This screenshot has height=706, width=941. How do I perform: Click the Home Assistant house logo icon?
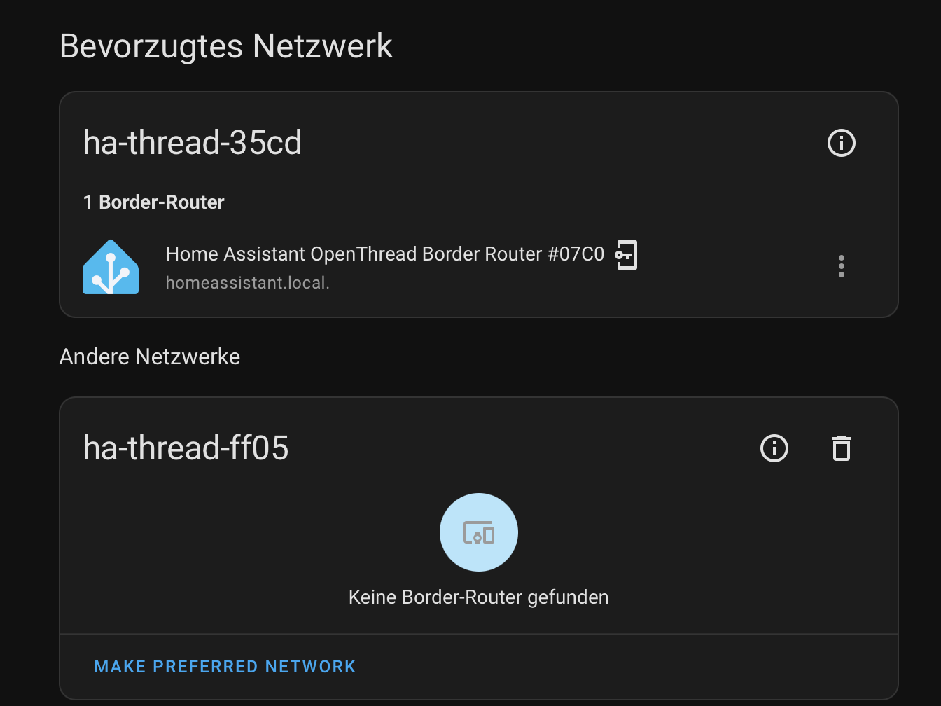click(x=111, y=267)
